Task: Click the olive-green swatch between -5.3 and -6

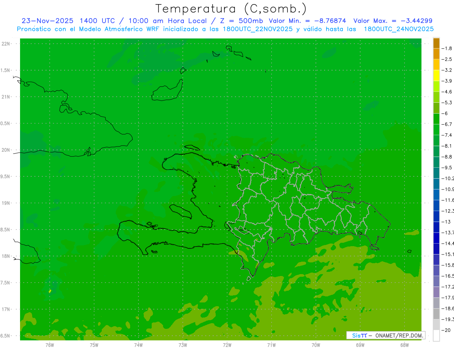Action: click(436, 108)
